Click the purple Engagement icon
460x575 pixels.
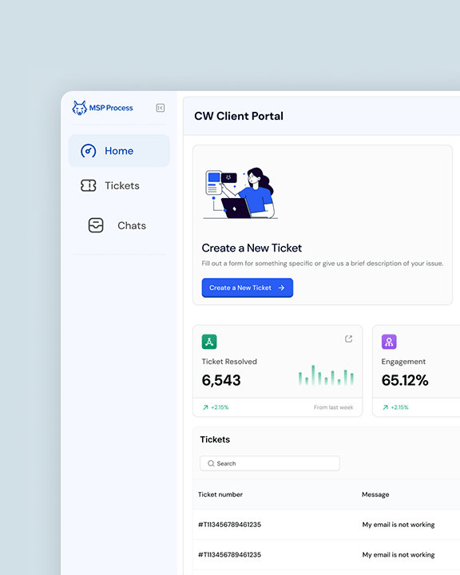389,342
